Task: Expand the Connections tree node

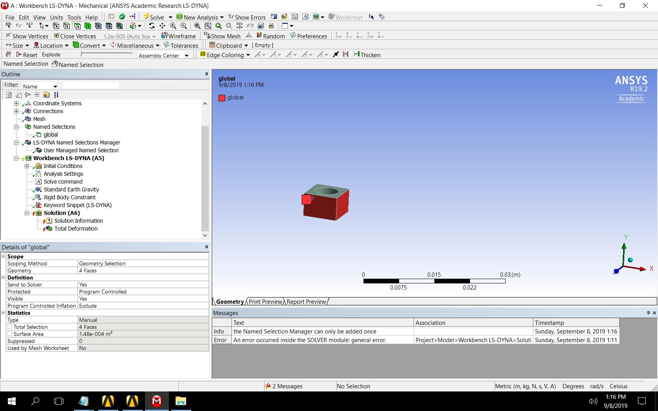Action: pos(16,111)
